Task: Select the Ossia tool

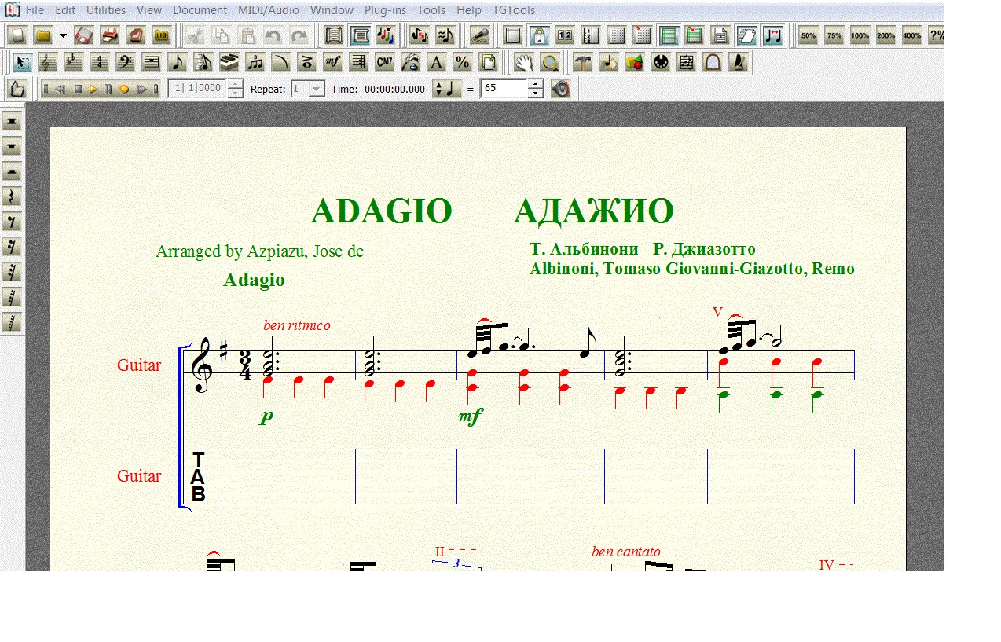Action: [x=686, y=62]
